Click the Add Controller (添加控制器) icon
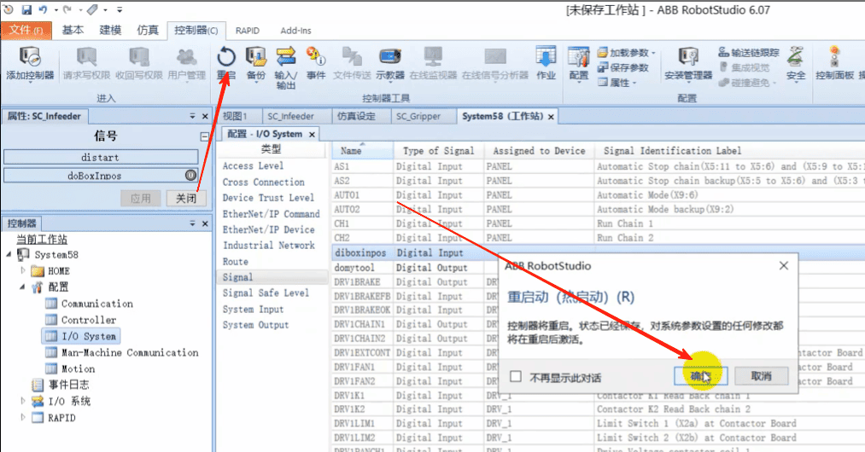This screenshot has width=865, height=452. [30, 63]
